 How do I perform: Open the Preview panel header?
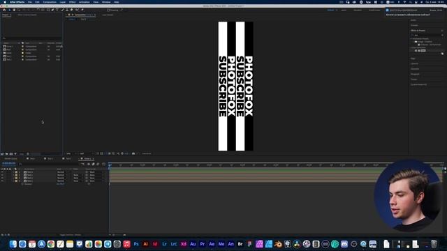pyautogui.click(x=414, y=25)
